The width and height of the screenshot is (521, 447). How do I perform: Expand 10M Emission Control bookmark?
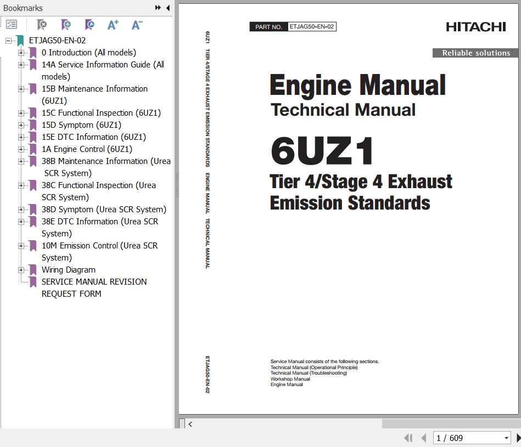[21, 246]
